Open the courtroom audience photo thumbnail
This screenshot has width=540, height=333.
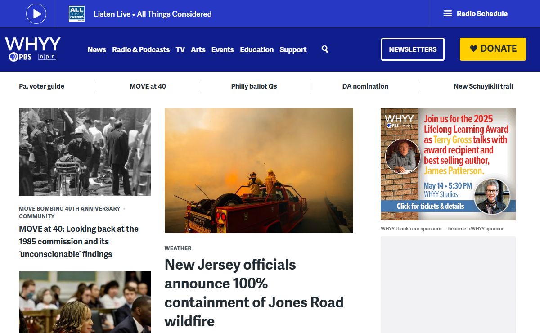(x=85, y=302)
